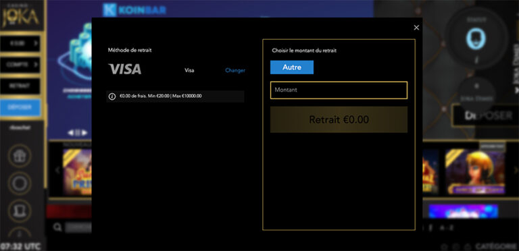
Task: Open the game thumbnail left of the dialog
Action: click(x=77, y=172)
